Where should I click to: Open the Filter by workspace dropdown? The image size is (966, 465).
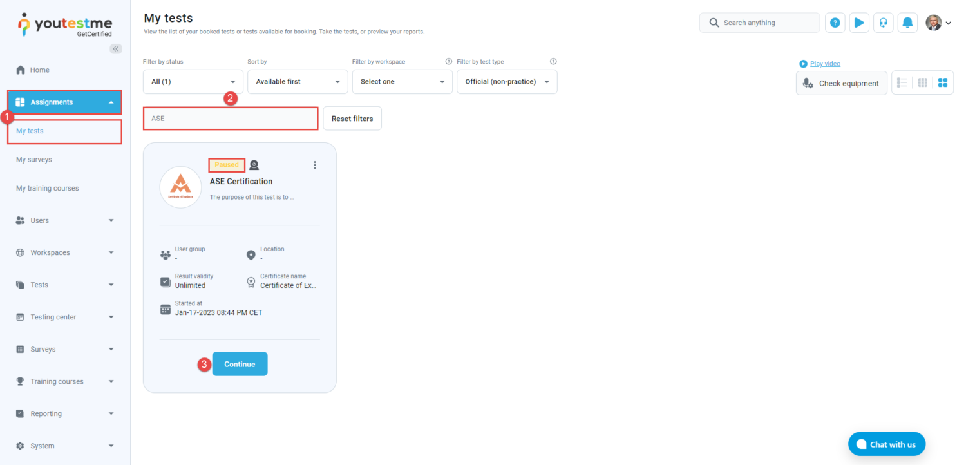click(x=402, y=82)
